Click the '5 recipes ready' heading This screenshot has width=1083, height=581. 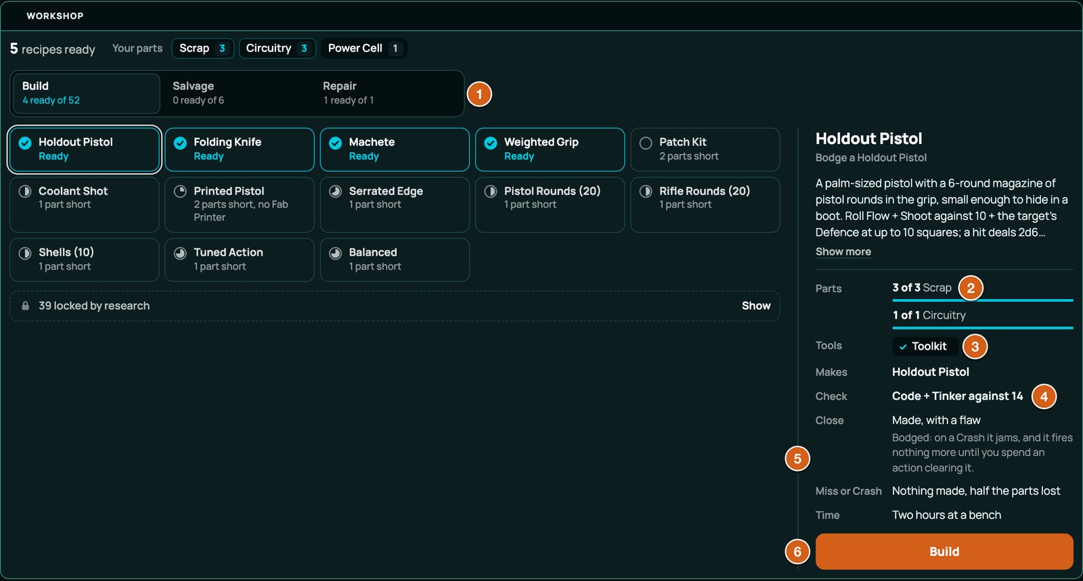52,49
